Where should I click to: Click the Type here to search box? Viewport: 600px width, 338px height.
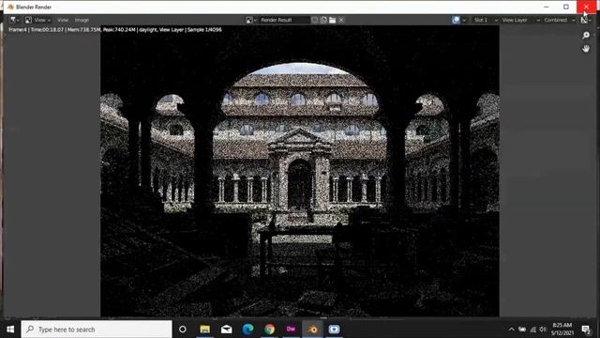click(97, 330)
